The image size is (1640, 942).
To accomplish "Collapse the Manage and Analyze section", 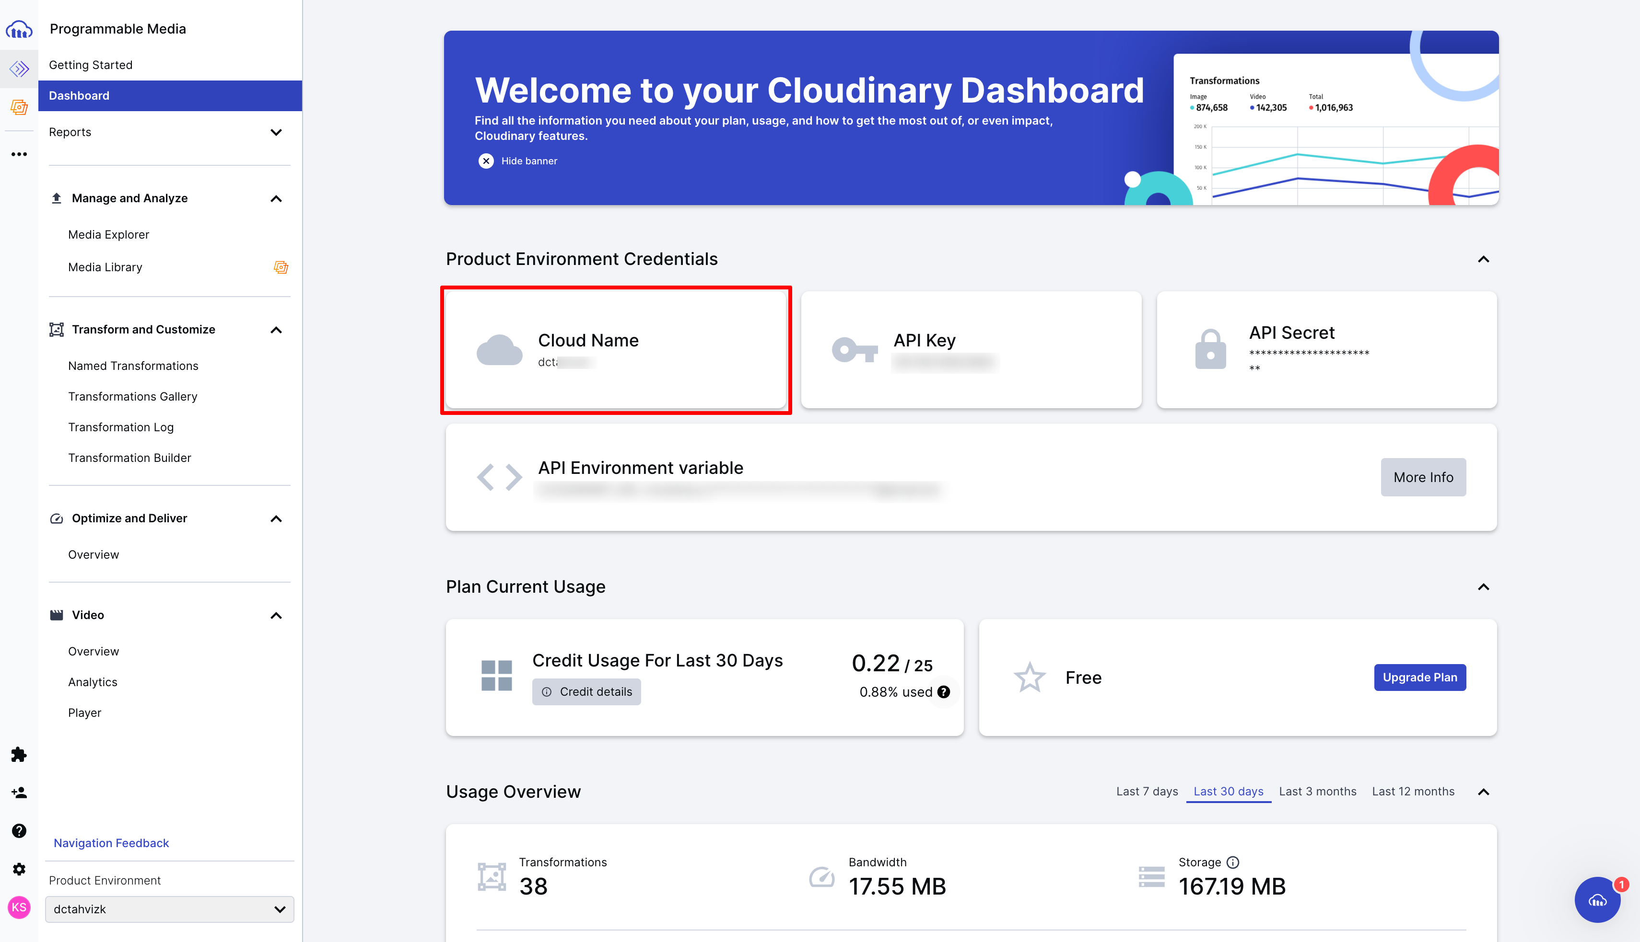I will coord(277,199).
